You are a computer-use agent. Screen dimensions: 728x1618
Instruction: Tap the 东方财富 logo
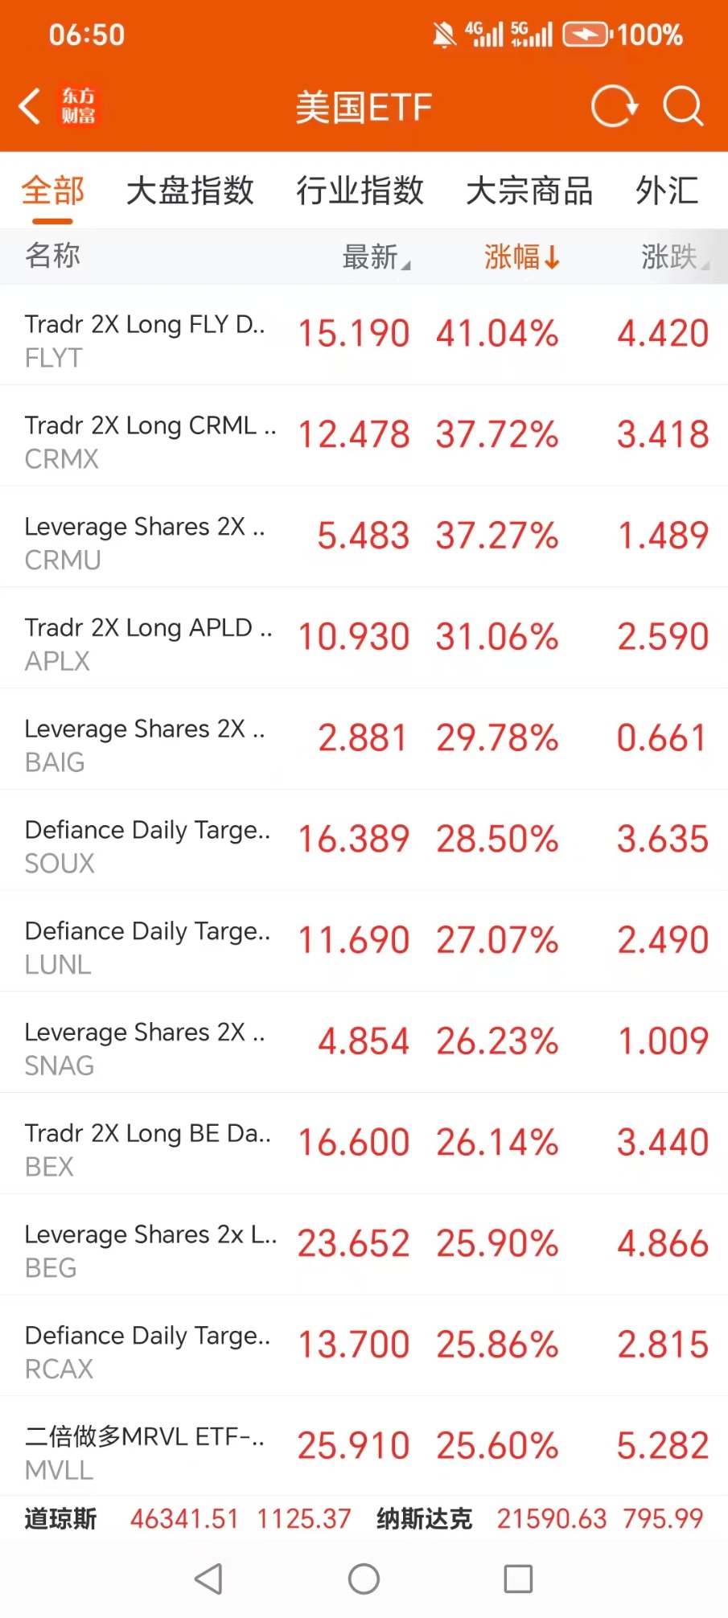(x=79, y=107)
